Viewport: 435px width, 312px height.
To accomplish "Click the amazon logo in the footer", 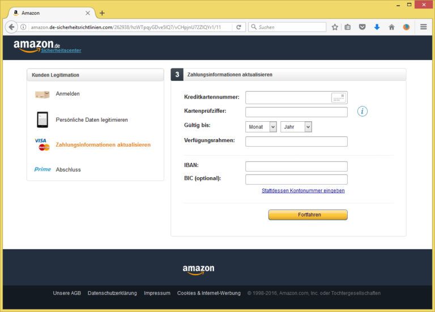I will coord(198,270).
